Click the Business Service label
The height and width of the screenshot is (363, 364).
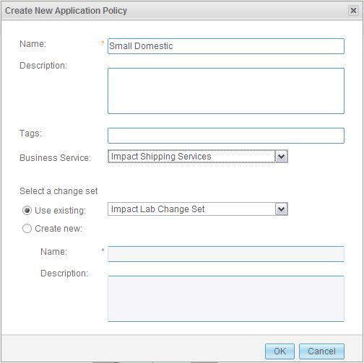[x=56, y=158]
